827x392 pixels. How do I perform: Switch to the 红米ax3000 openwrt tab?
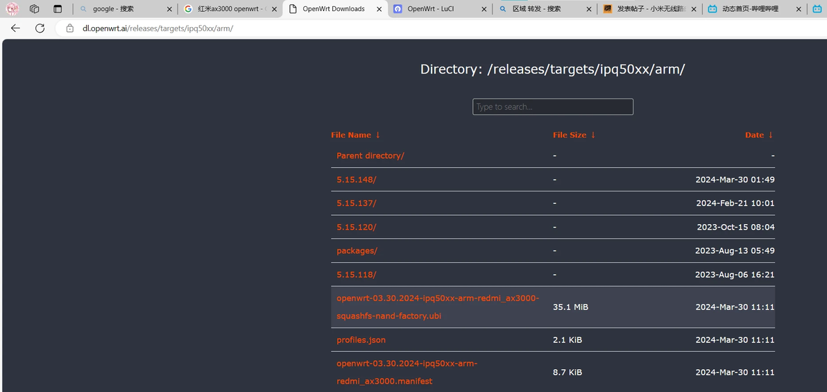(x=230, y=9)
